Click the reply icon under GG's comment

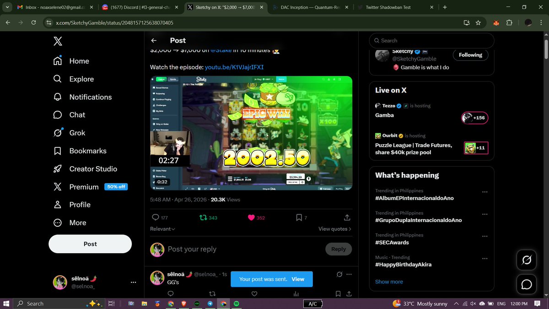pos(171,294)
